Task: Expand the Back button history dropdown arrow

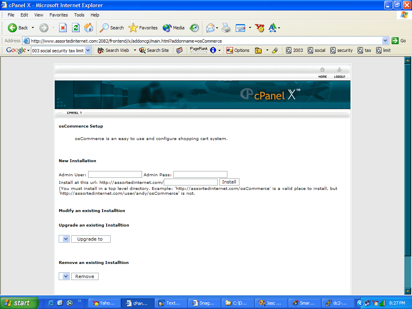Action: pos(33,28)
